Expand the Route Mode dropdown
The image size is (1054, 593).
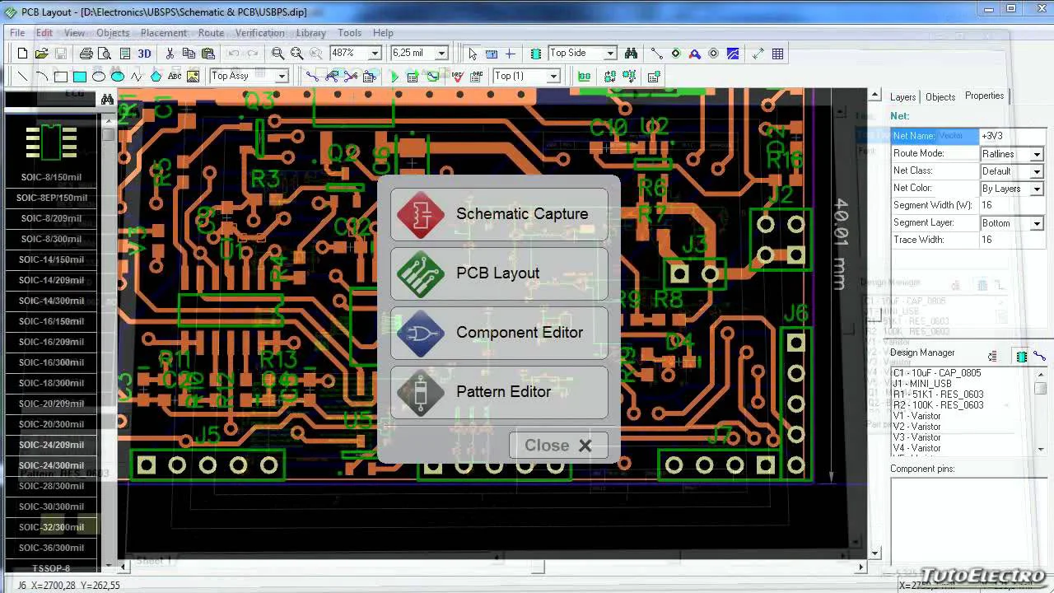point(1037,154)
